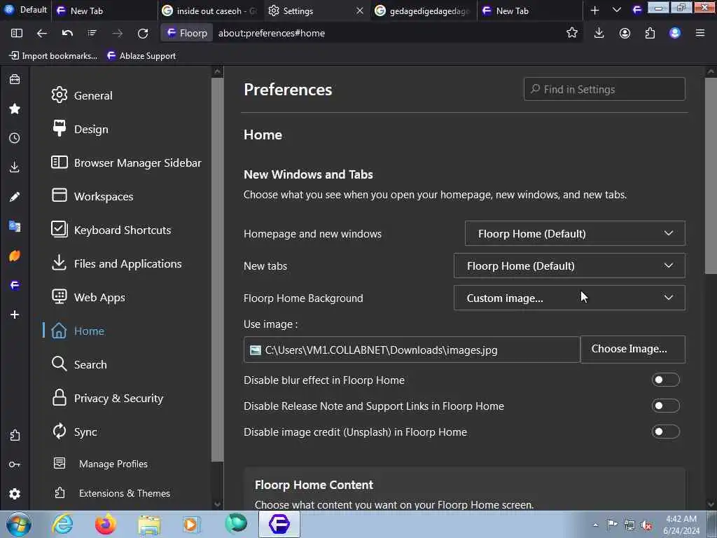Open Windows Start menu orb

tap(19, 524)
